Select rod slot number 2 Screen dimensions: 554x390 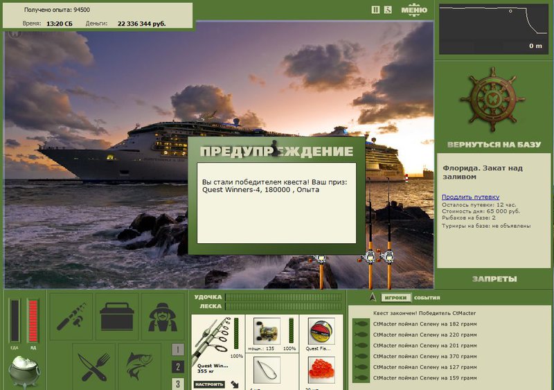(178, 367)
